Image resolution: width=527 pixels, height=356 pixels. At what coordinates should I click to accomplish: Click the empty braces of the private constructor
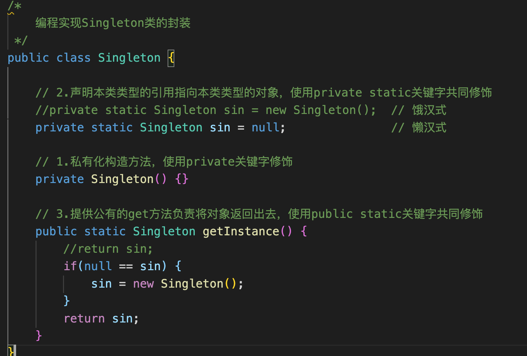coord(182,179)
